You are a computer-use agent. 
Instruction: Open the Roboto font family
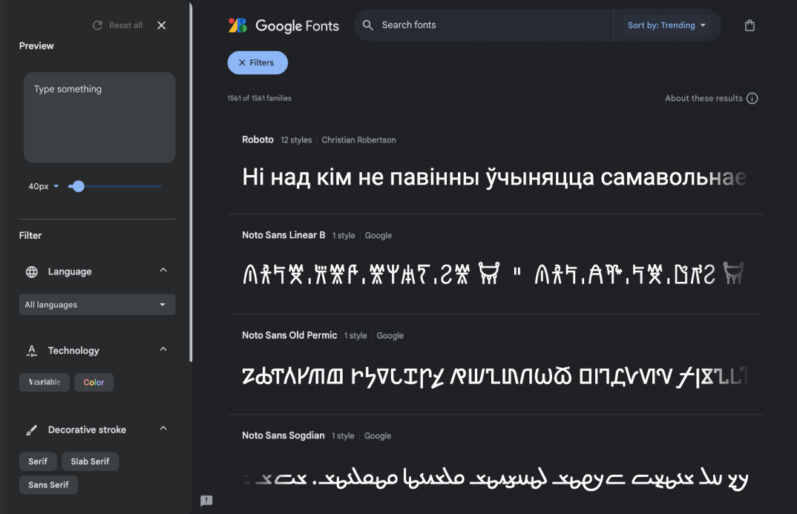tap(258, 139)
